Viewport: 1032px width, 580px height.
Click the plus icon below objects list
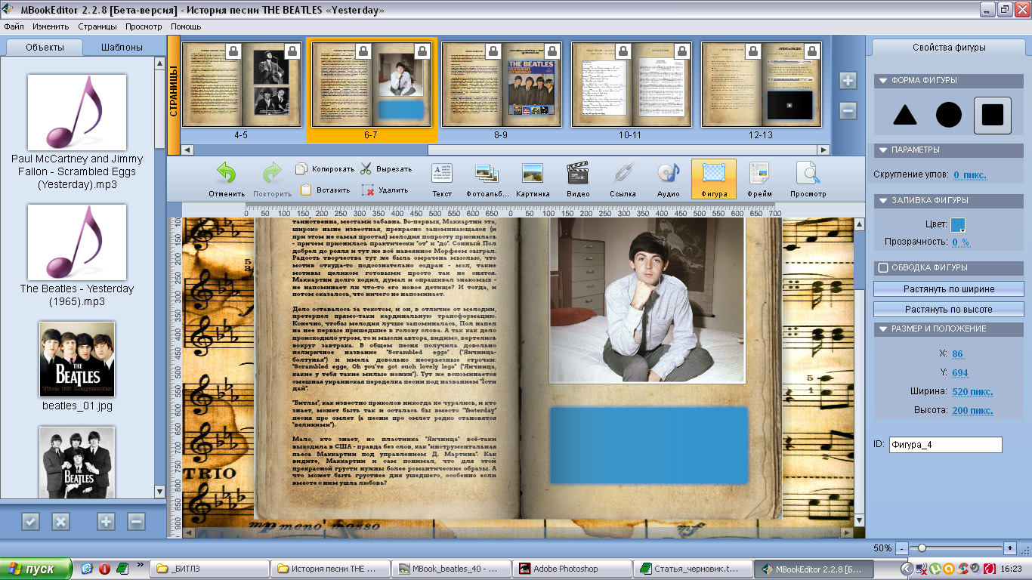(106, 521)
